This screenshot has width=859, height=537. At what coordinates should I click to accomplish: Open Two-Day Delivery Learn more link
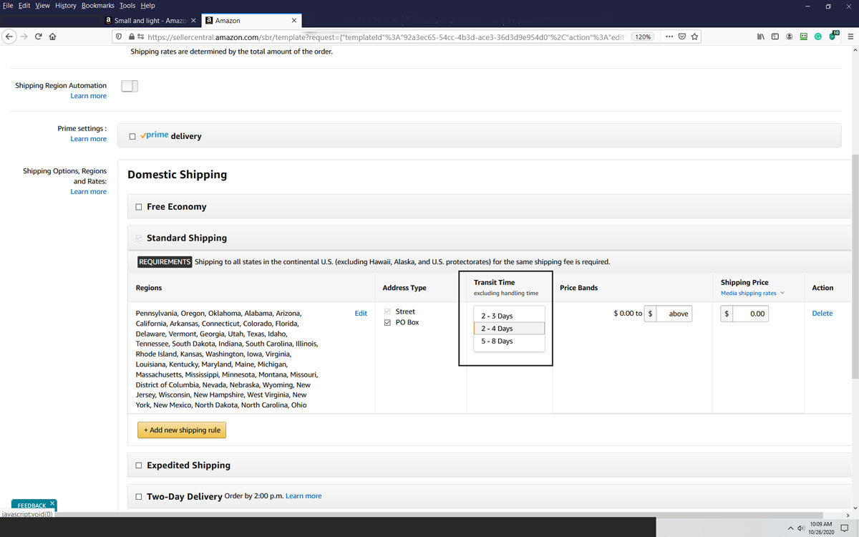point(304,496)
